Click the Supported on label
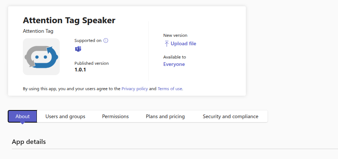This screenshot has height=159, width=338. pyautogui.click(x=88, y=40)
